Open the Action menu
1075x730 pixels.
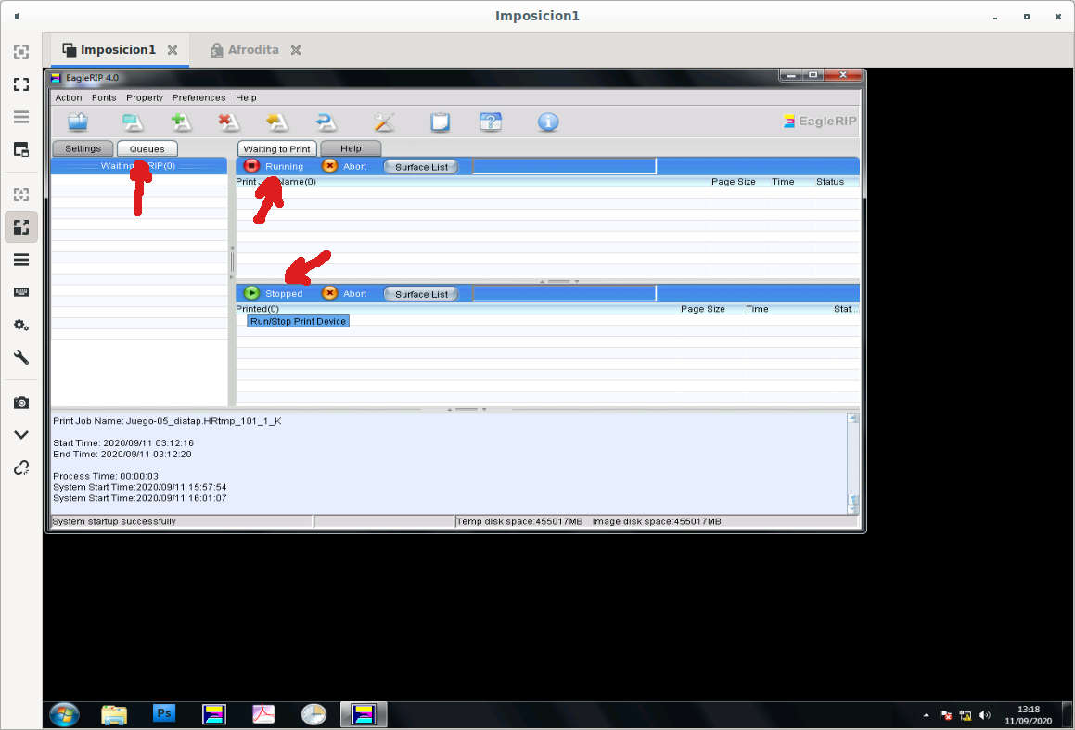(69, 97)
